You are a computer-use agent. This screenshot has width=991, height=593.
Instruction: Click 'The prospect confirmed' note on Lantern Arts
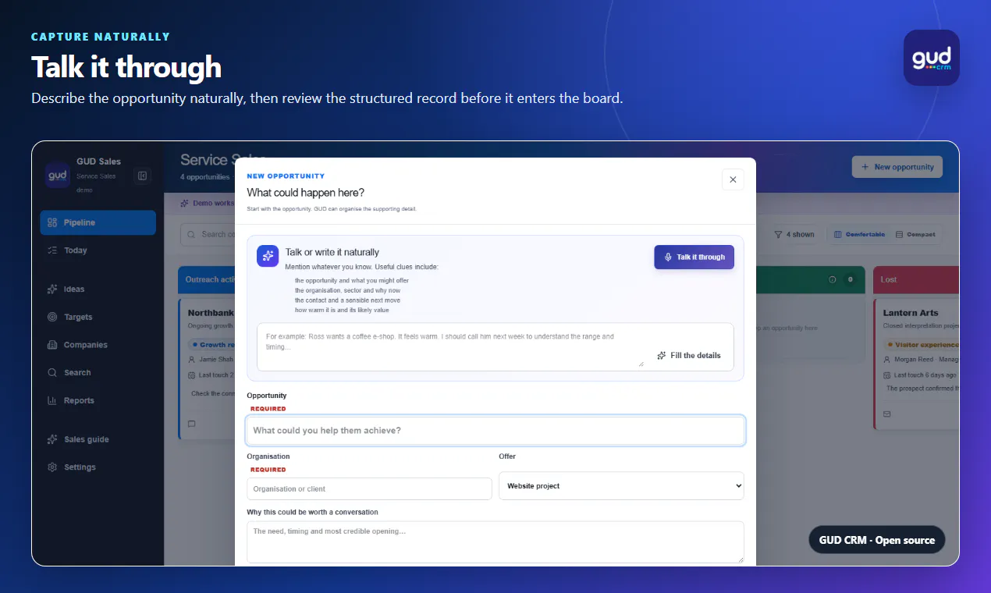[922, 388]
